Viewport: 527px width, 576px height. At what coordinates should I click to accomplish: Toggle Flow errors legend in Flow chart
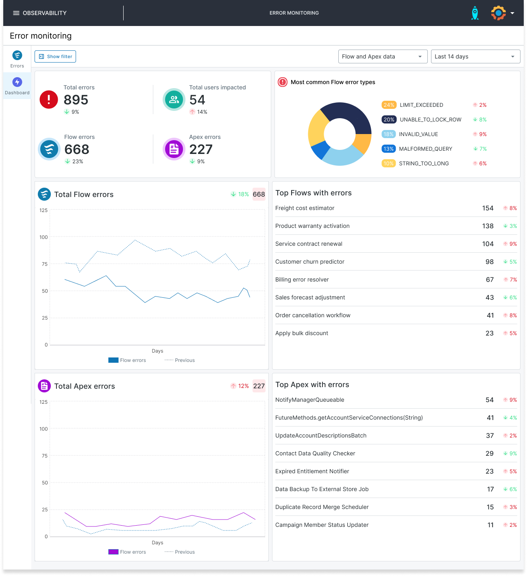click(x=127, y=360)
